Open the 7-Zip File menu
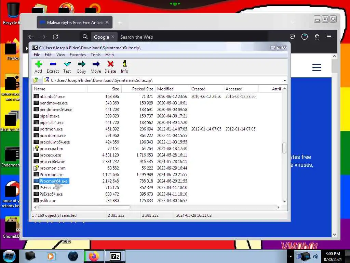Image resolution: width=350 pixels, height=263 pixels. coord(37,55)
